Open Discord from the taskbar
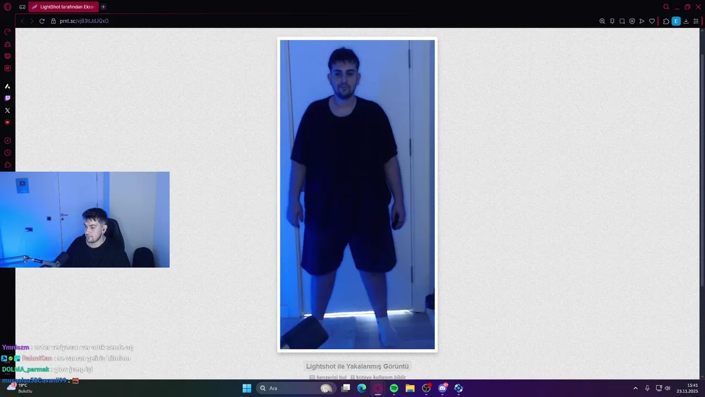This screenshot has width=705, height=397. [442, 388]
